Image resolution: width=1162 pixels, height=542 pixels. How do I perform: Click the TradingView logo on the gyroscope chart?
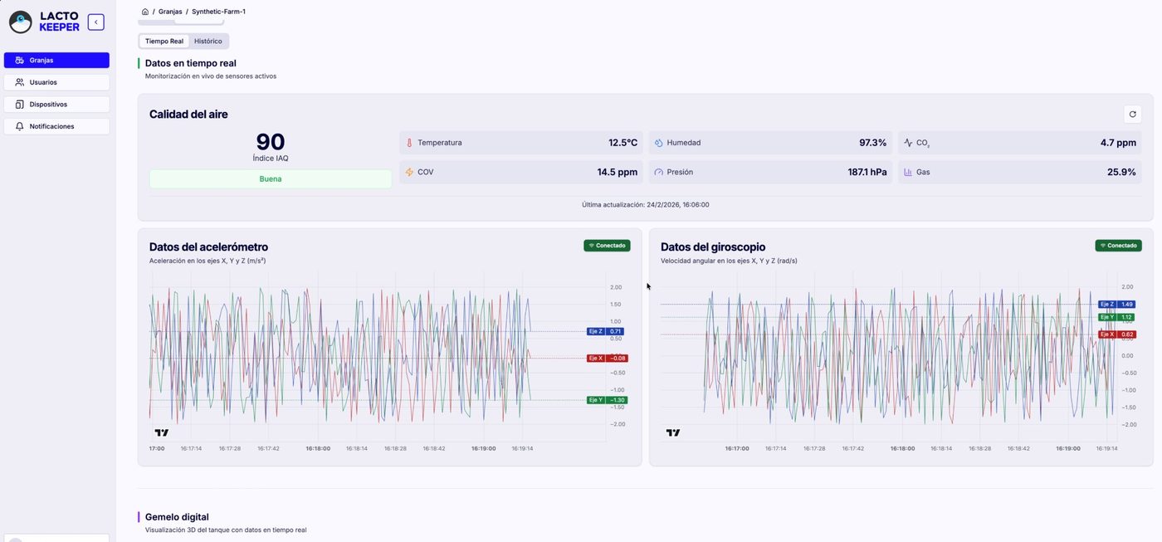pyautogui.click(x=671, y=432)
